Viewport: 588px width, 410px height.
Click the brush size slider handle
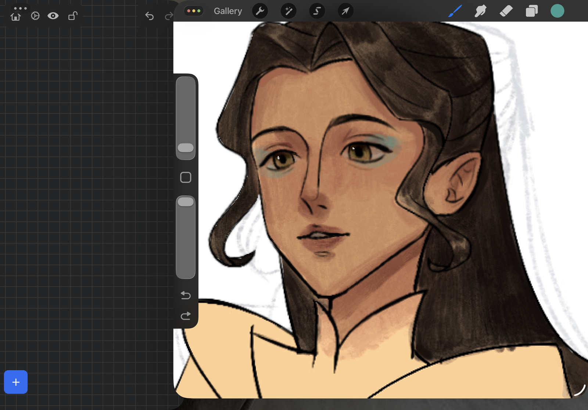click(186, 147)
